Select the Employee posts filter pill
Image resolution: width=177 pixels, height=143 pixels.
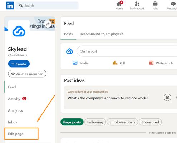[x=122, y=122]
